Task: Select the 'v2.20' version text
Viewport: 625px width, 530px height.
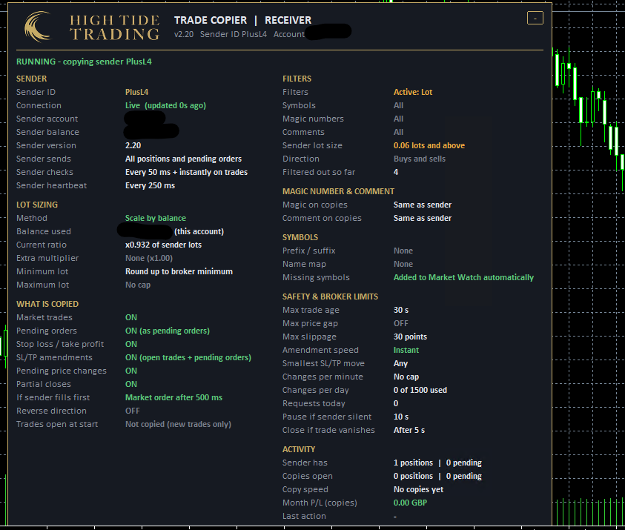Action: [184, 34]
